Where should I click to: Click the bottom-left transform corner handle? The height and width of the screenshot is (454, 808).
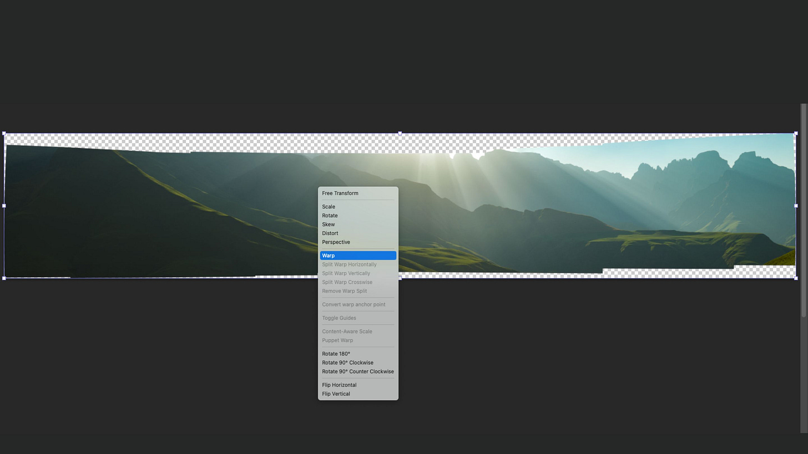tap(4, 278)
